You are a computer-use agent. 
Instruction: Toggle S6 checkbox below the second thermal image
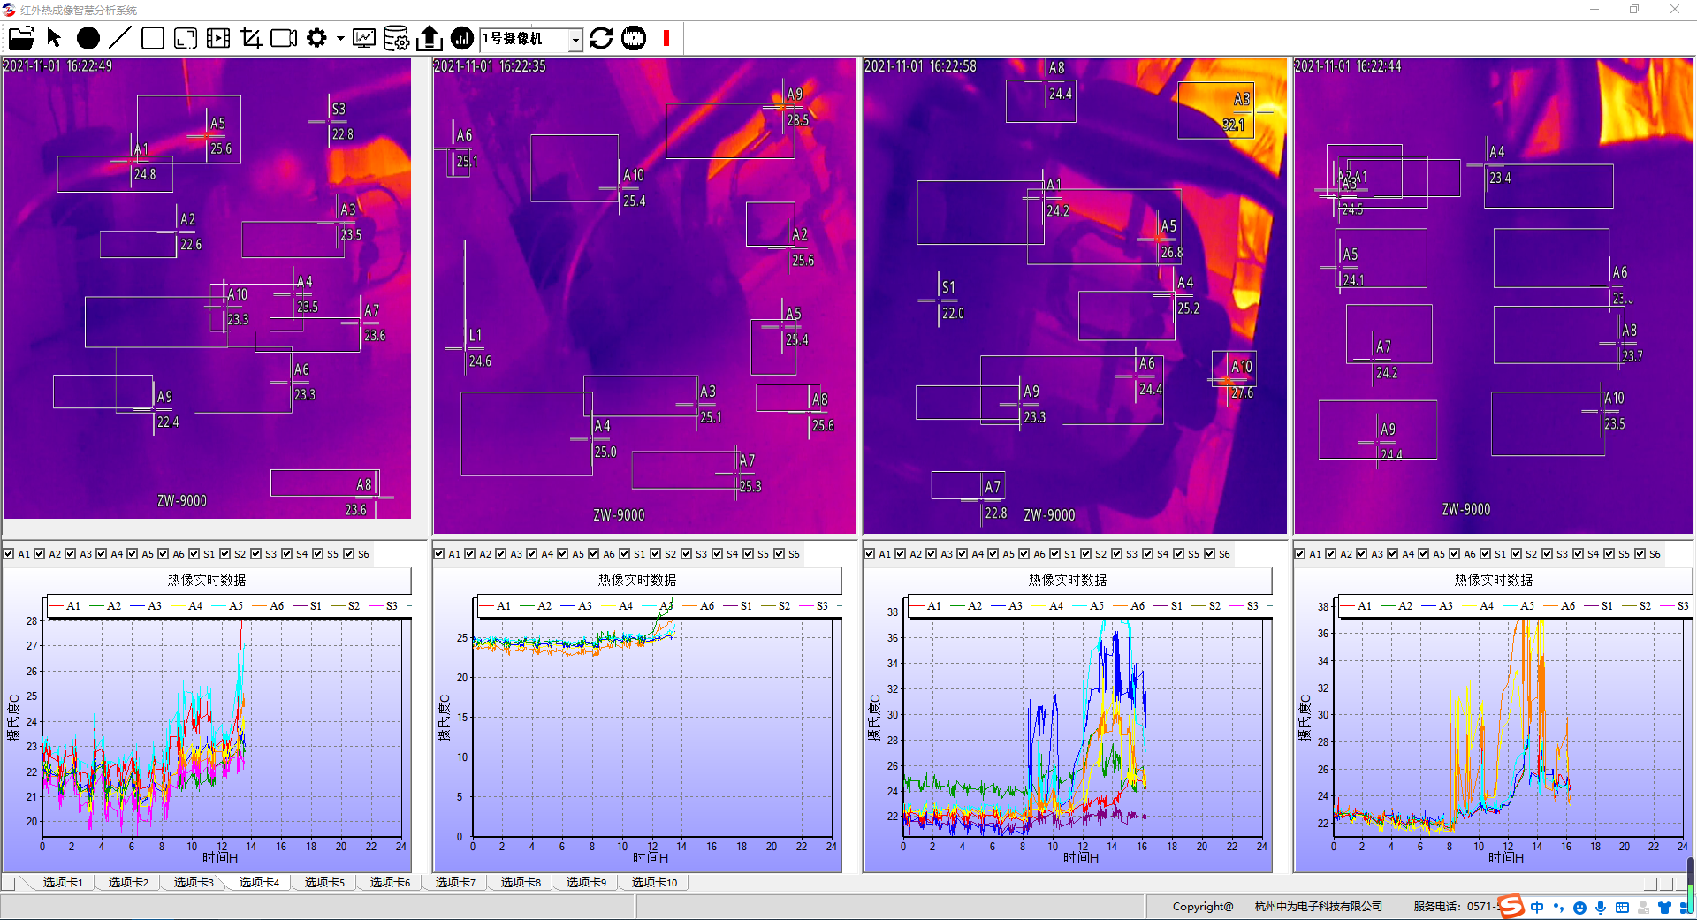pyautogui.click(x=780, y=554)
